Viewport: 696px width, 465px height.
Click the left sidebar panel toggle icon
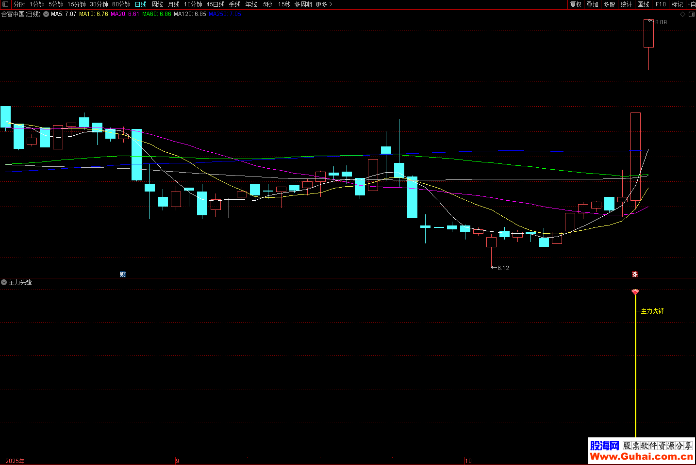point(5,4)
